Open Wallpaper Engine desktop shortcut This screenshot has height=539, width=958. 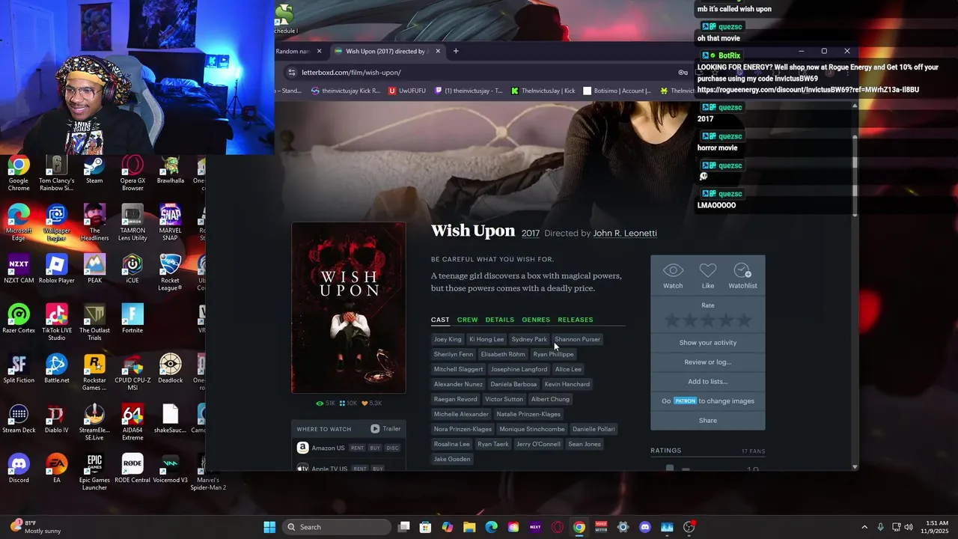[x=57, y=223]
